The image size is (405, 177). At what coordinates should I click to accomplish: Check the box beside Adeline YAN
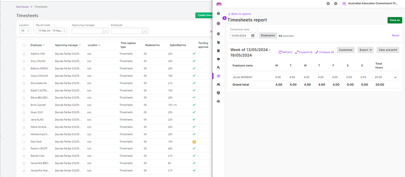(x=24, y=54)
